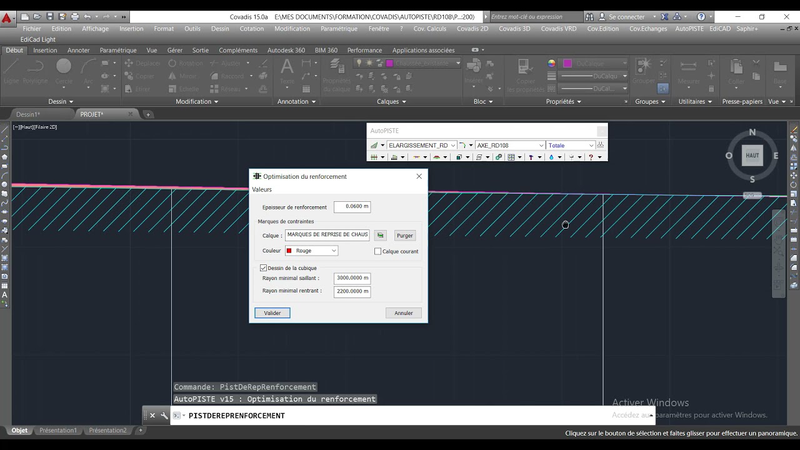Click the command line input PISTDEREPRENFORCEMENT
Viewport: 800px width, 450px height.
(412, 416)
